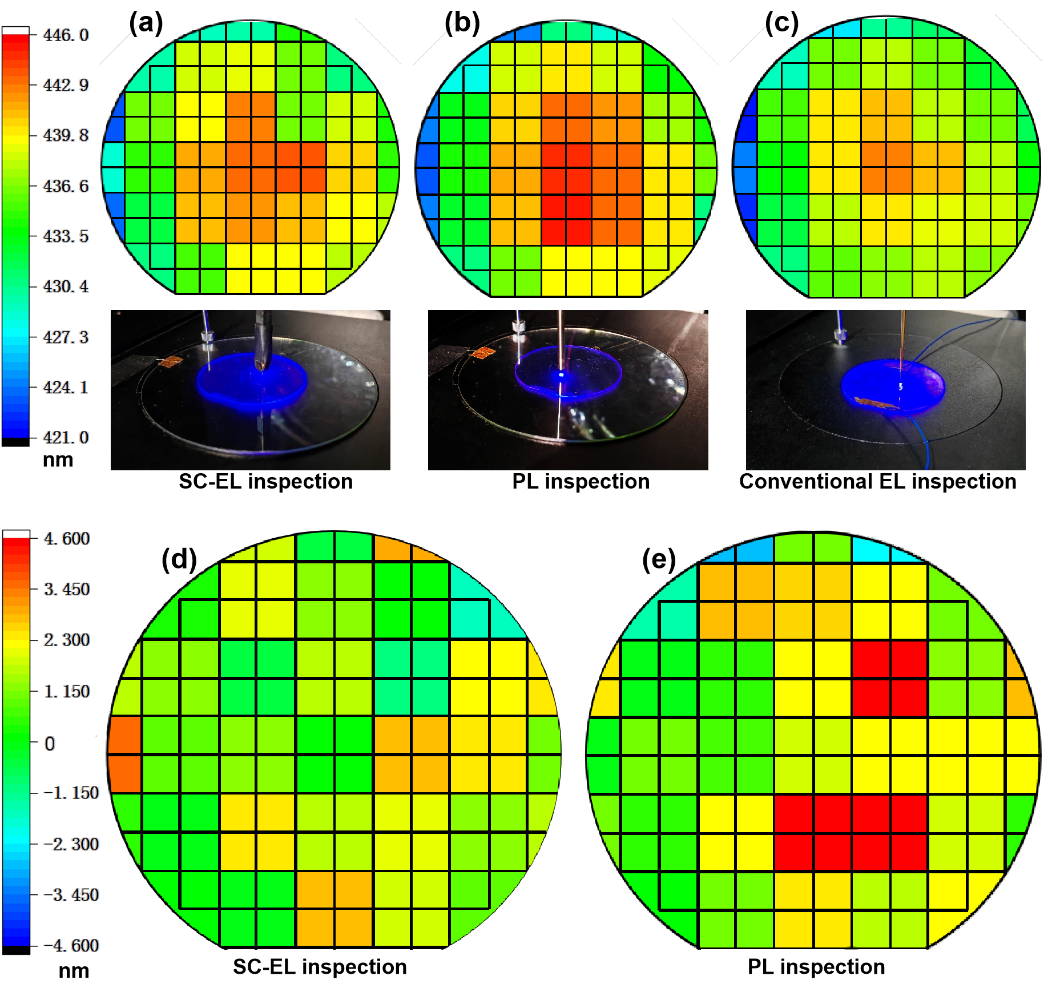1056x988 pixels.
Task: Click the lower deviation color bar
Action: click(16, 742)
